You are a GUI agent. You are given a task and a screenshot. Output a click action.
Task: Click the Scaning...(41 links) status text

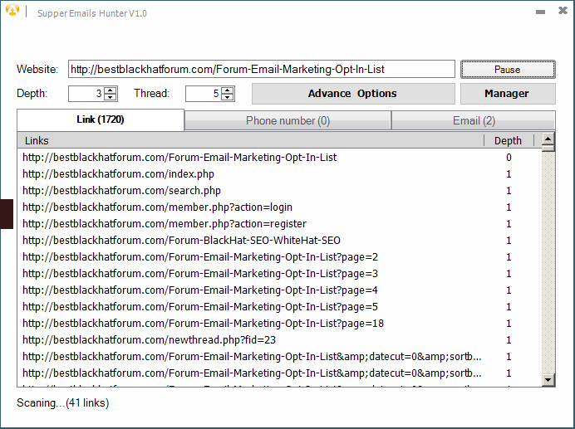click(x=62, y=403)
